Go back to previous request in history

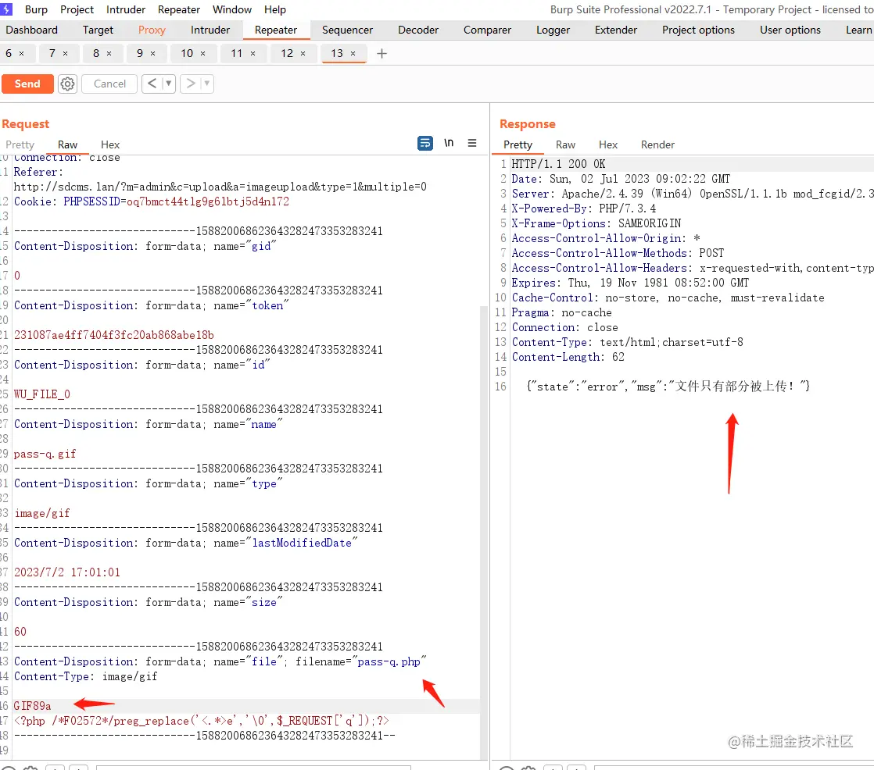pyautogui.click(x=152, y=84)
